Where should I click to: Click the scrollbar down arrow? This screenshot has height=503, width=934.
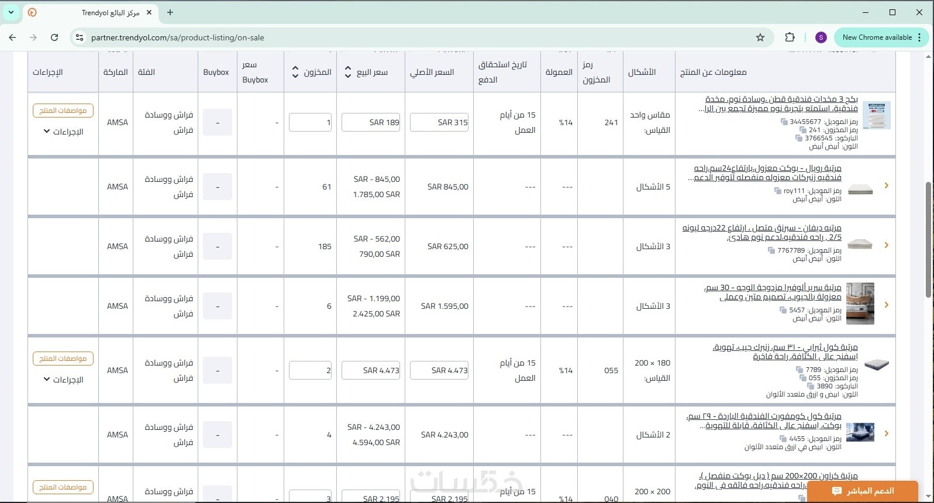click(x=929, y=497)
